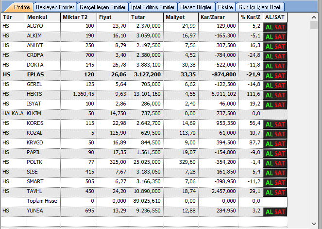Sort by the Menkul column header
This screenshot has width=322, height=229.
43,18
